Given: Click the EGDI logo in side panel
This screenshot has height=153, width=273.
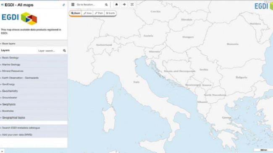Looking at the screenshot, I should tap(19, 18).
